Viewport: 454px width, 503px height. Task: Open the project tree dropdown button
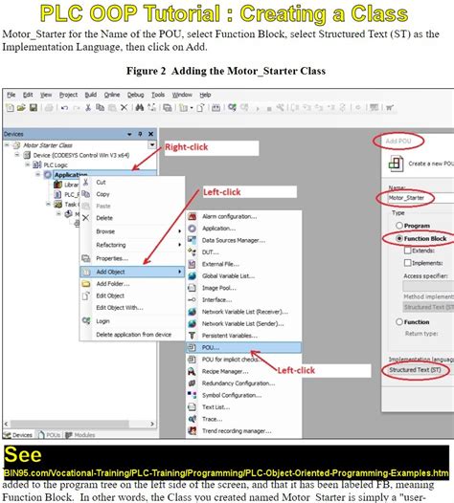[152, 145]
